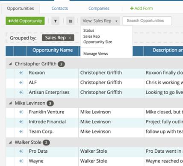The image size is (183, 166).
Task: Toggle the View: Sales Rep dropdown
Action: pos(100,21)
